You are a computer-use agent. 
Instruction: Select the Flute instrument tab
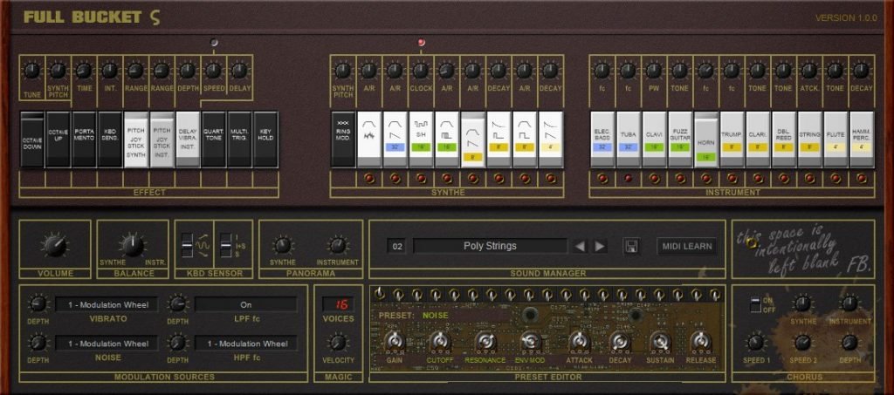(836, 139)
